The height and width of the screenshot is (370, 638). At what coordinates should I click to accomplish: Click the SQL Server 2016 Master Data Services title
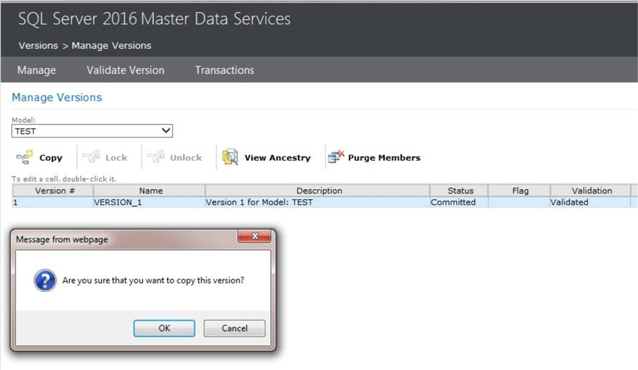click(x=155, y=19)
